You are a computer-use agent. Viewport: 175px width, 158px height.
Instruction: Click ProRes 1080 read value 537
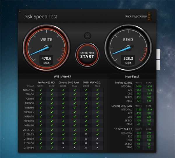[x=149, y=94]
